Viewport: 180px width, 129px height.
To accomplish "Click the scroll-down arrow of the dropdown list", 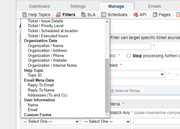I will point(107,114).
